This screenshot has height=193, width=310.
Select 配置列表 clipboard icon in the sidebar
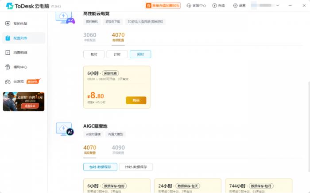tap(8, 38)
